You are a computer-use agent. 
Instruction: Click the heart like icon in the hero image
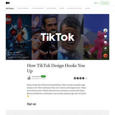(x=105, y=36)
